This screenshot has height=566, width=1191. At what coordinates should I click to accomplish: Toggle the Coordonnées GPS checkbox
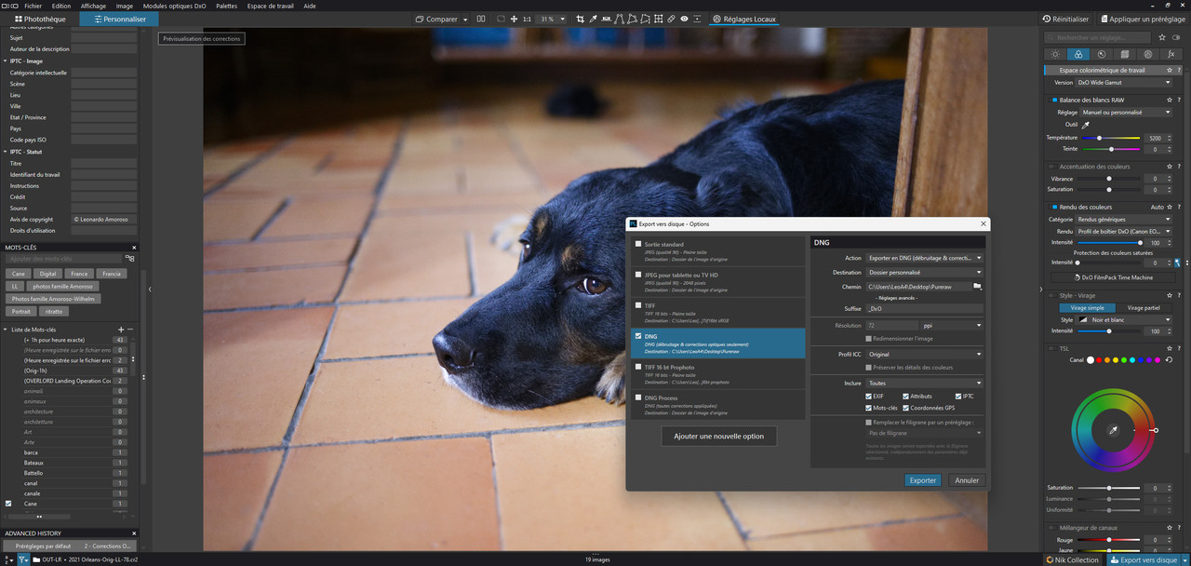coord(905,408)
